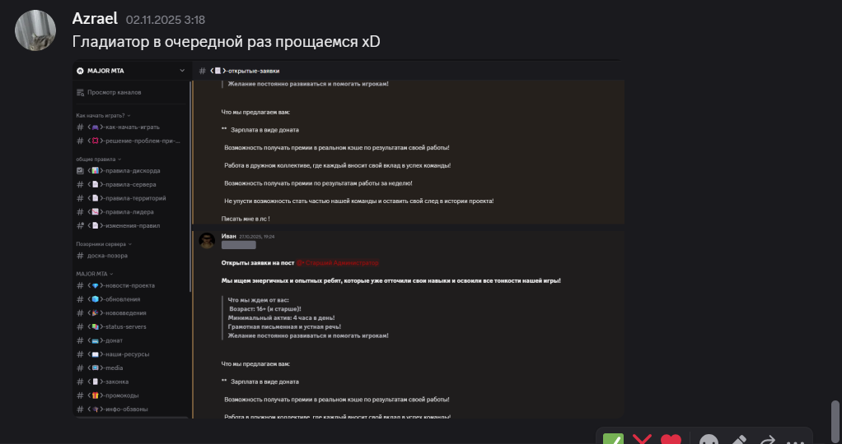
Task: Open the add reaction smiley picker
Action: pyautogui.click(x=708, y=440)
